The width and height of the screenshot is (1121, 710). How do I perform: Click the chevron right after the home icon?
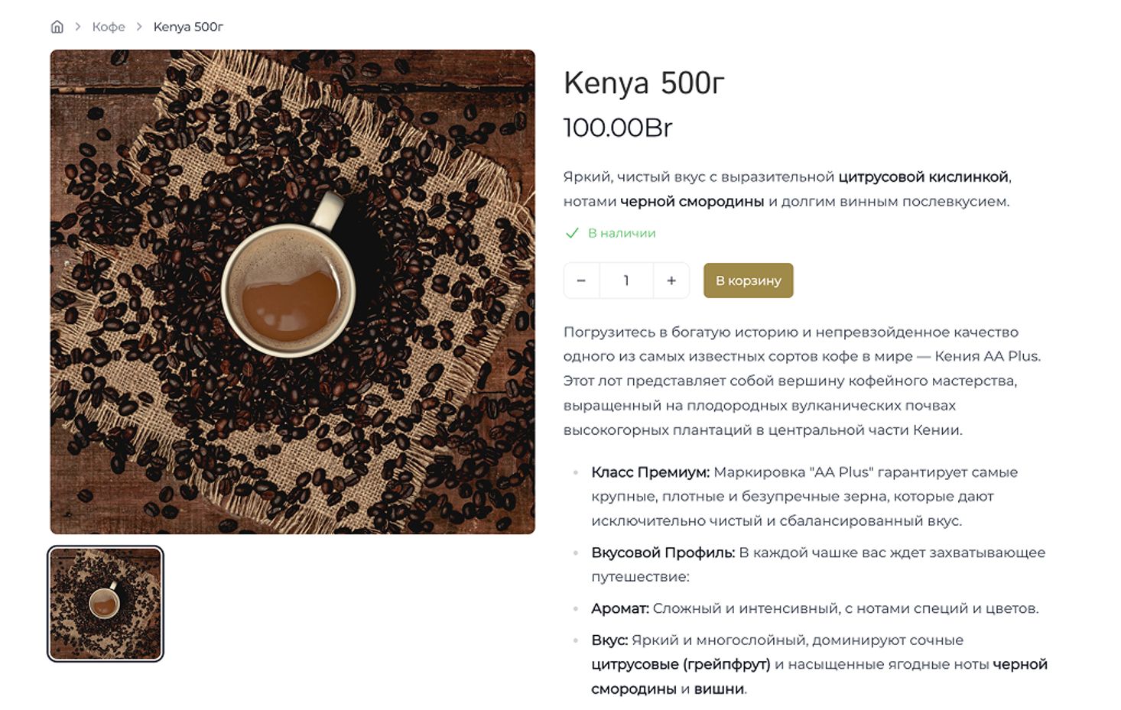tap(78, 27)
